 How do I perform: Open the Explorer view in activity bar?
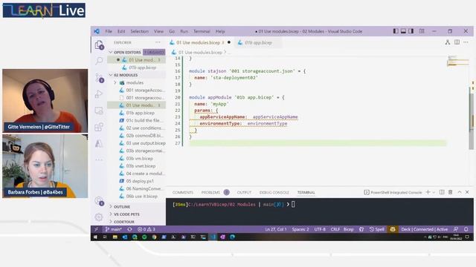[99, 45]
